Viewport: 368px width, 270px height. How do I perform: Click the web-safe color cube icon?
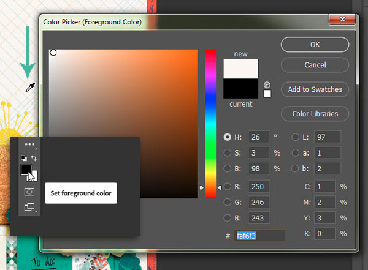point(267,84)
